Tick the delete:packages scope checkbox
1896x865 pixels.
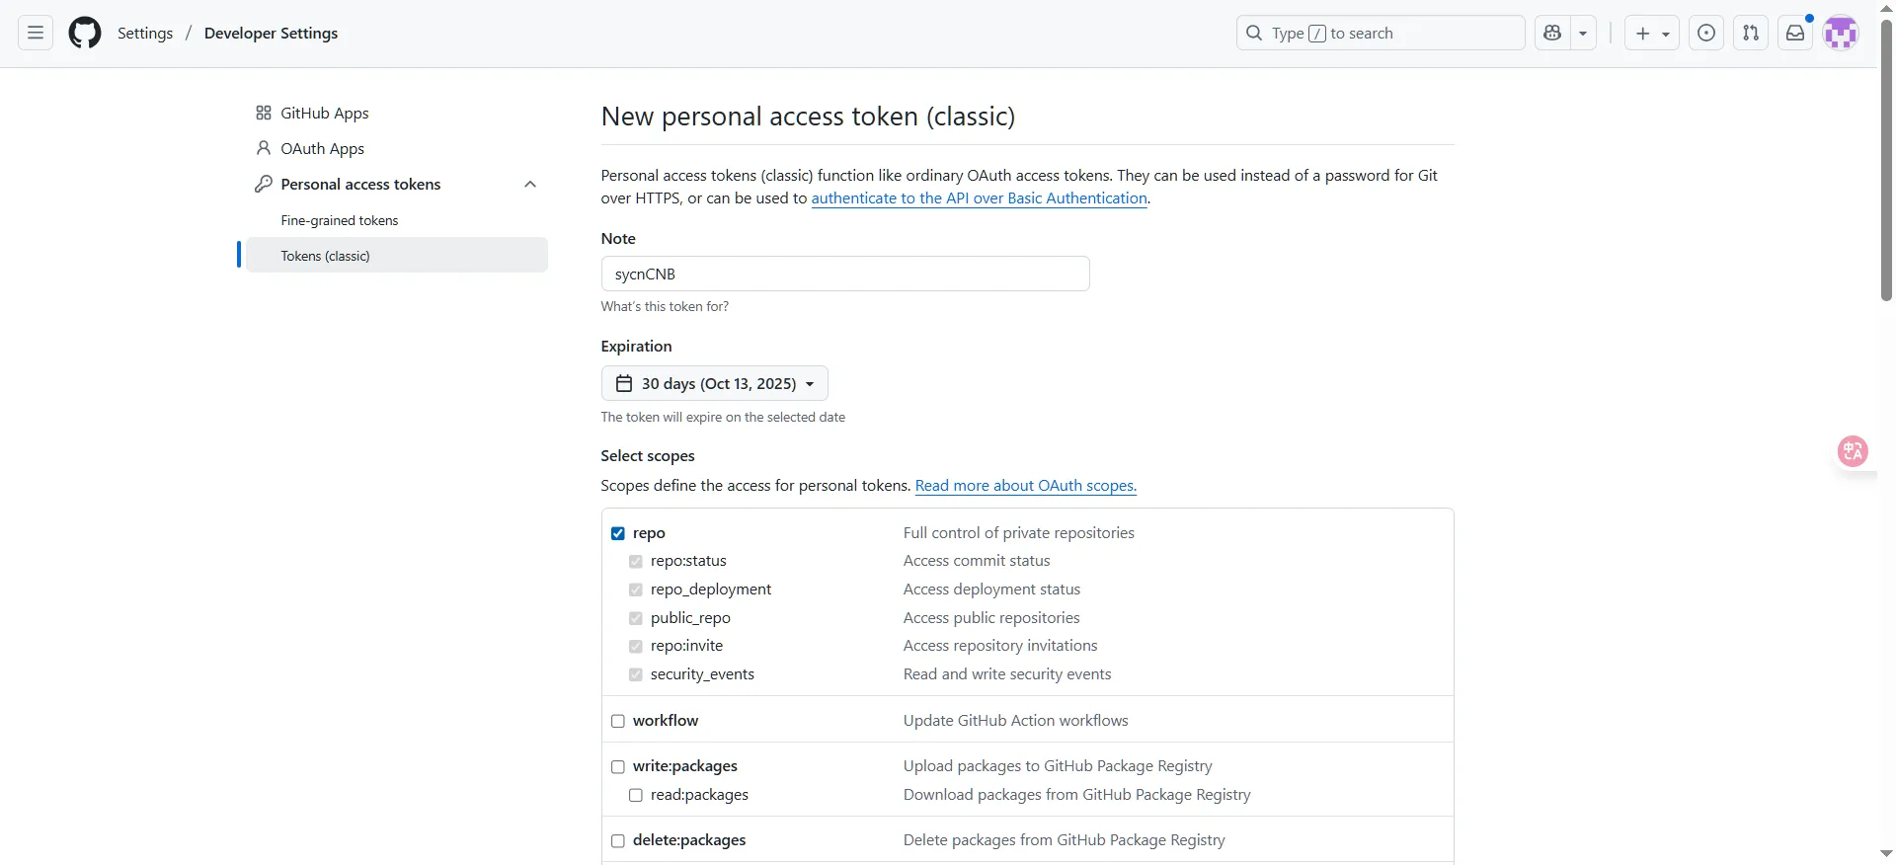(618, 840)
